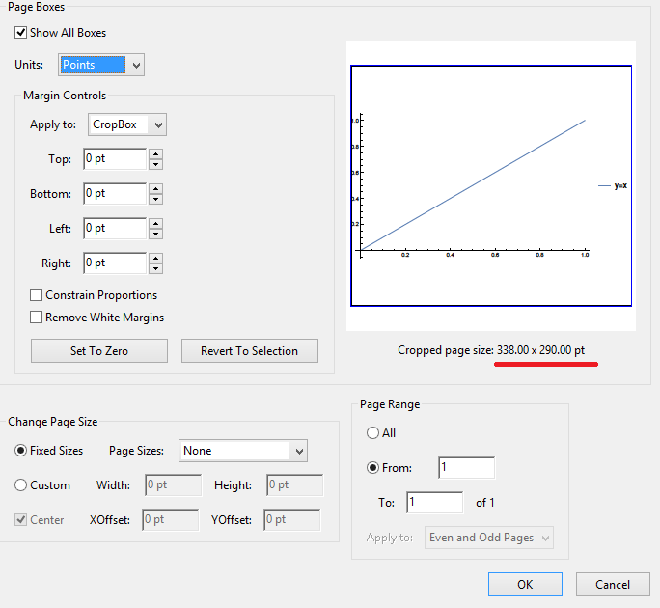Select the Custom radio button
660x608 pixels.
[20, 485]
